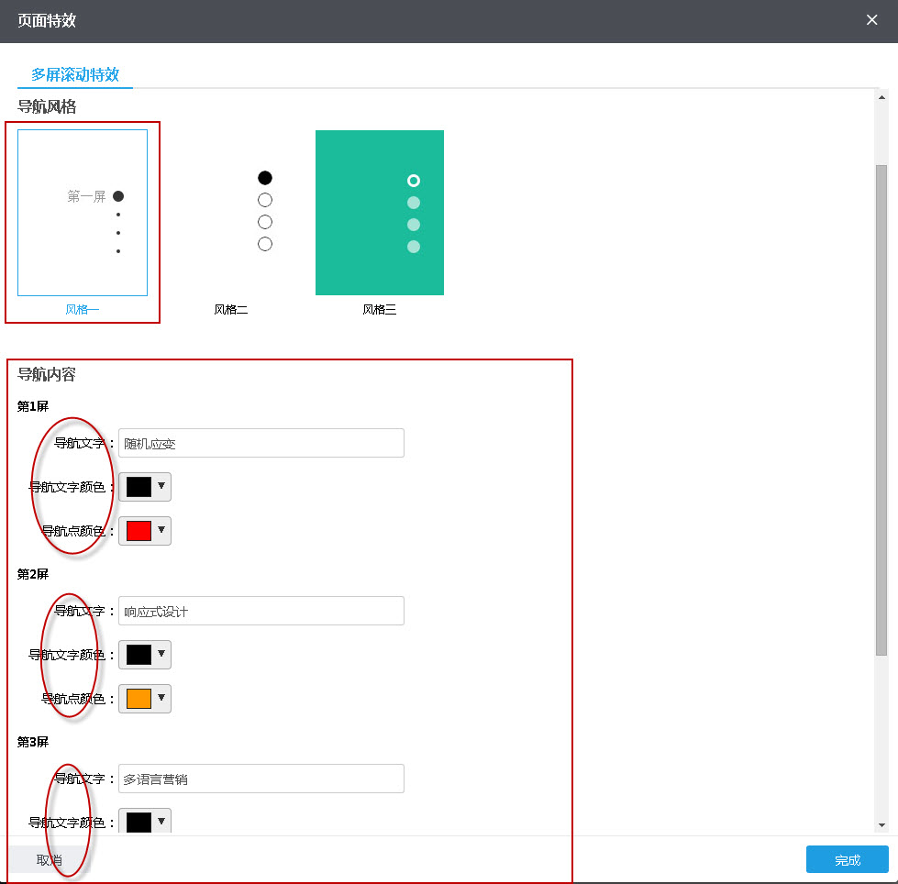Click 第3屏 black text color swatch
This screenshot has width=898, height=884.
139,822
